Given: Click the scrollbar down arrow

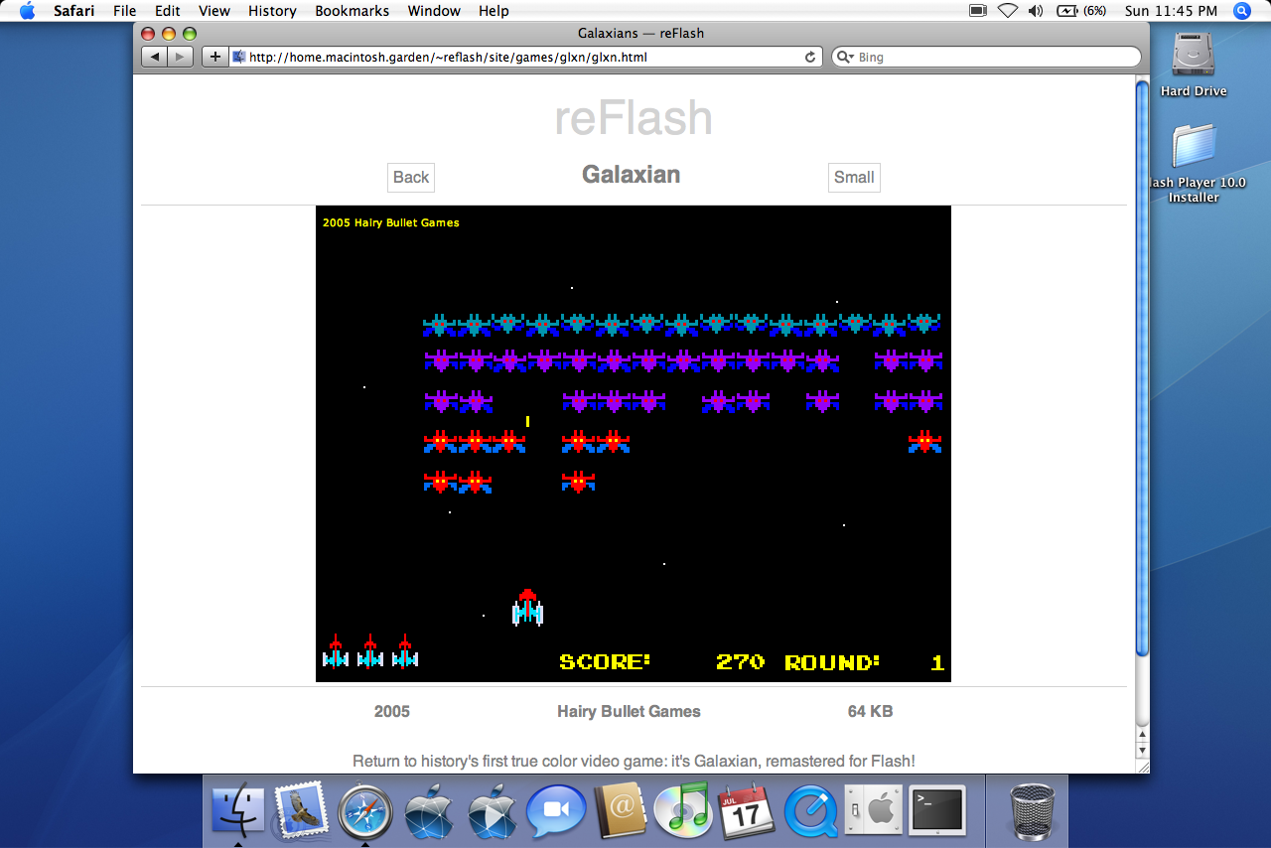Looking at the screenshot, I should 1142,750.
